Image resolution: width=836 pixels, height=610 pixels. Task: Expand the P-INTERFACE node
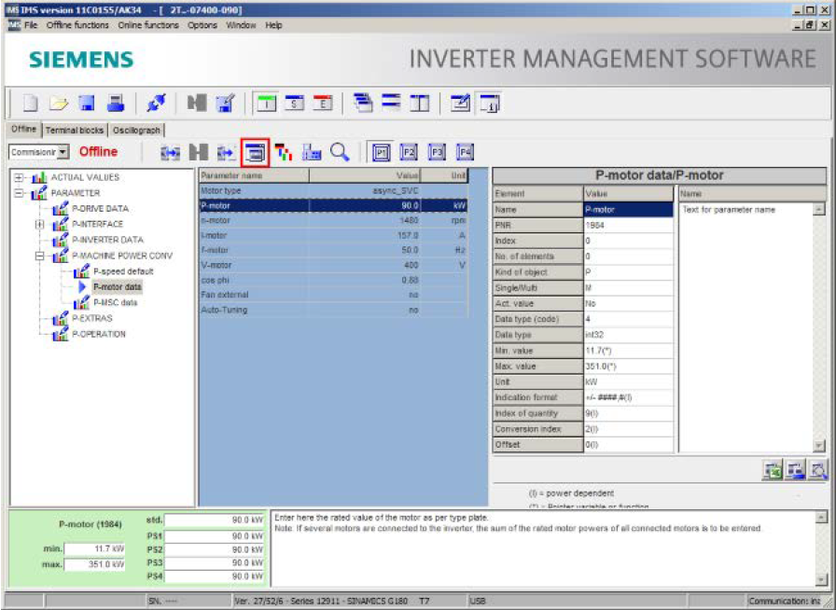(40, 225)
